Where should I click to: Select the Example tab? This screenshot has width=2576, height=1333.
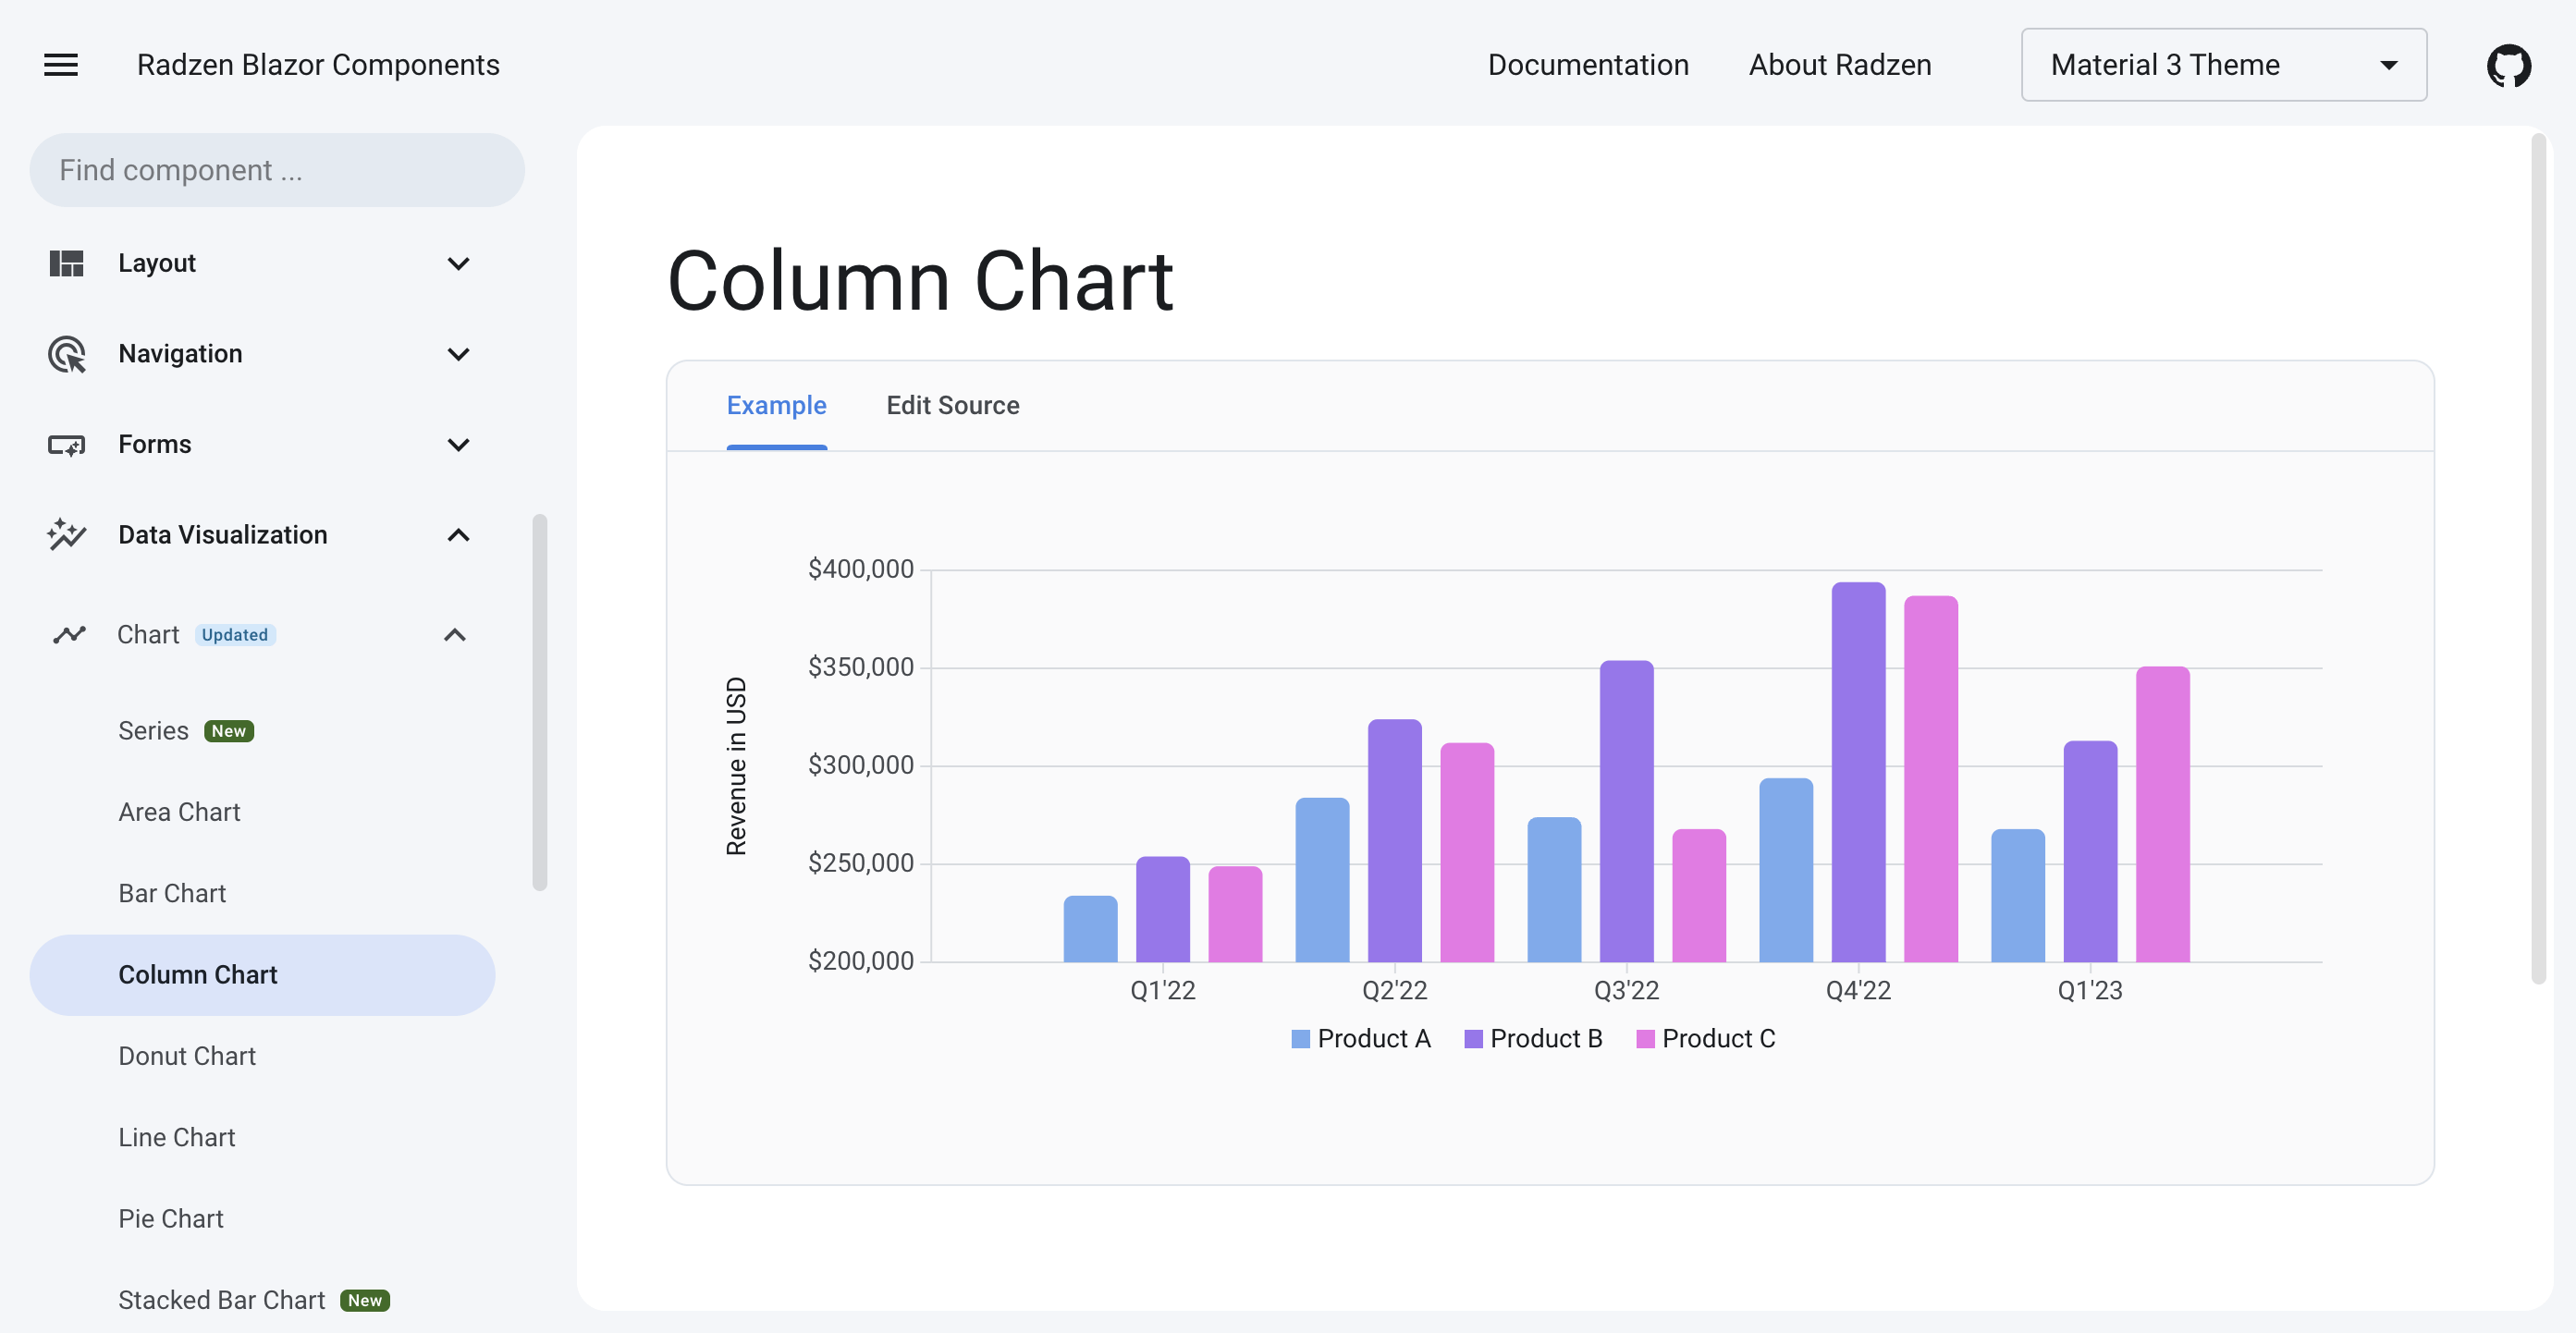(x=776, y=405)
